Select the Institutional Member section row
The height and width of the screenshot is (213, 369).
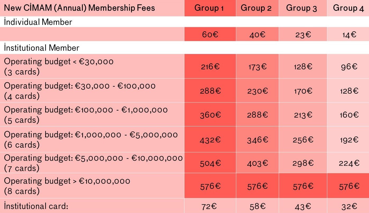coord(41,48)
